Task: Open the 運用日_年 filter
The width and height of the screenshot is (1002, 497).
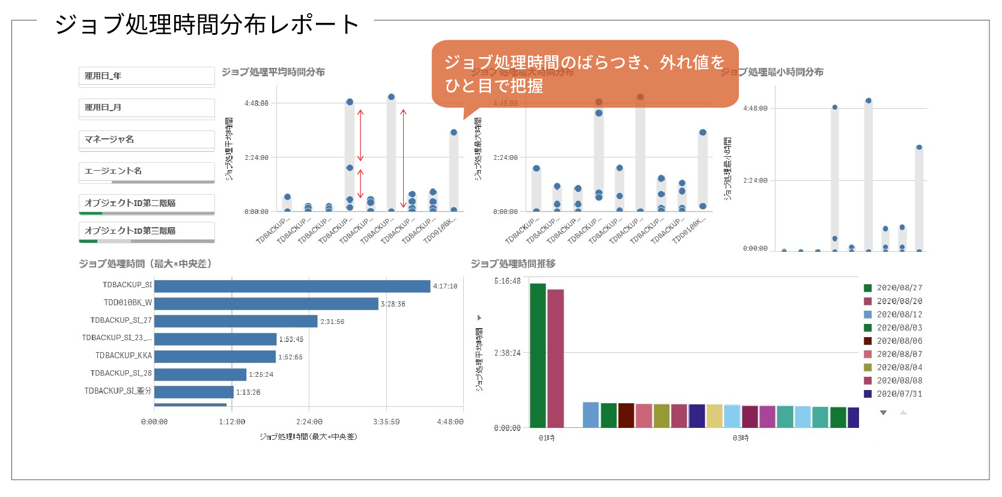Action: click(147, 76)
